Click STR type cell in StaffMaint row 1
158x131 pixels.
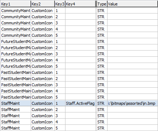pos(102,103)
